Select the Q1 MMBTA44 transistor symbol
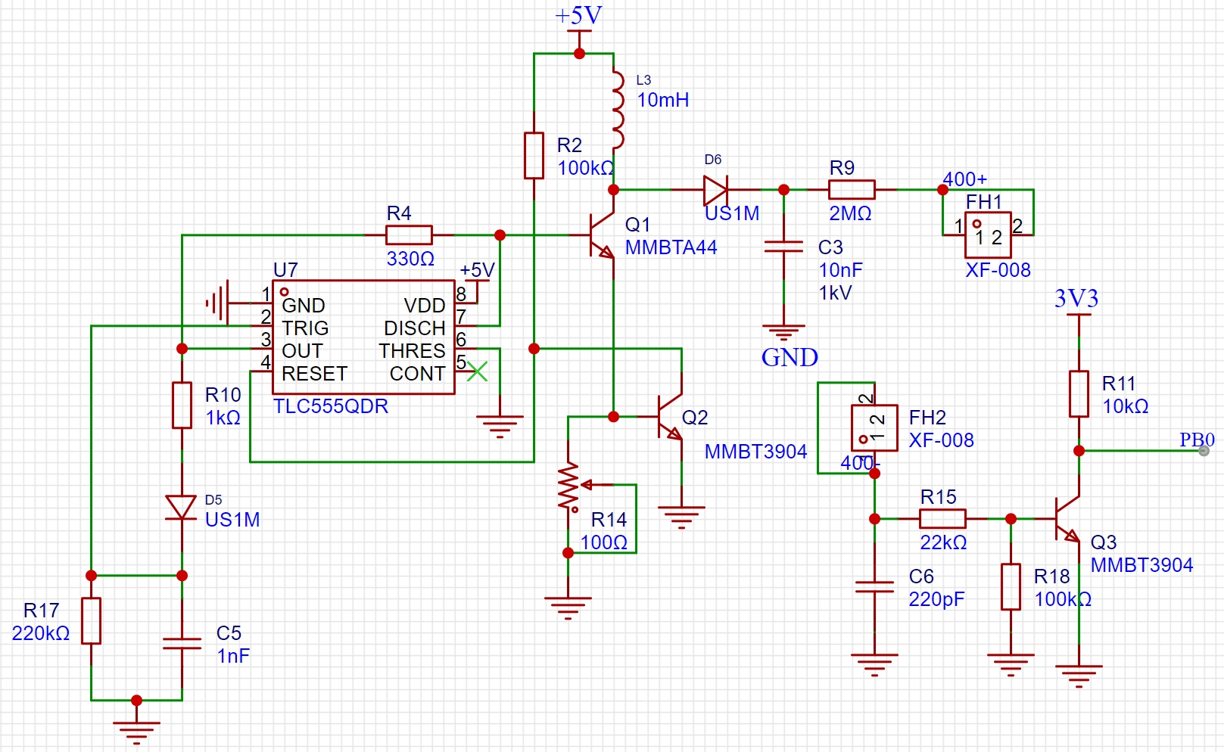Image resolution: width=1224 pixels, height=752 pixels. 602,235
